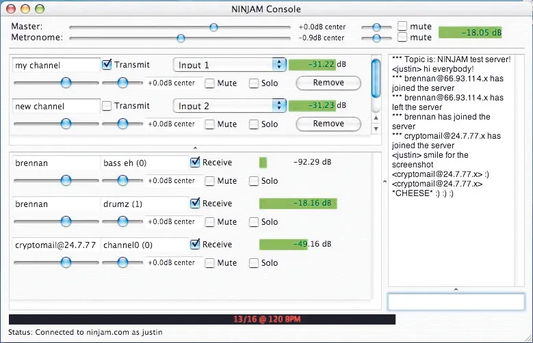Remove my channel
This screenshot has height=343, width=533.
point(328,83)
